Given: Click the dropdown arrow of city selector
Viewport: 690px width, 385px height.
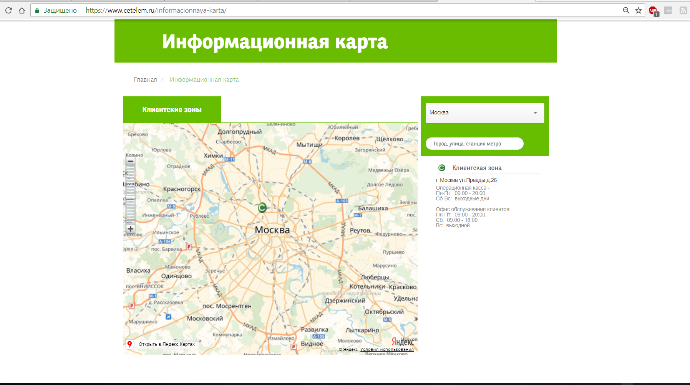Looking at the screenshot, I should coord(535,113).
